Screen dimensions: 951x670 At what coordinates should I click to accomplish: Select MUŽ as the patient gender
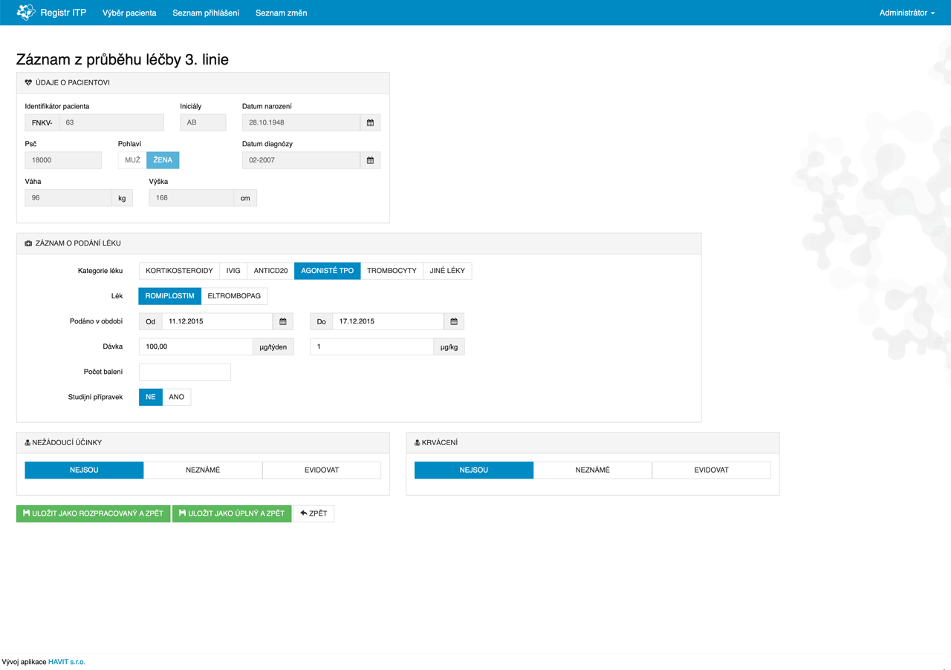(131, 160)
